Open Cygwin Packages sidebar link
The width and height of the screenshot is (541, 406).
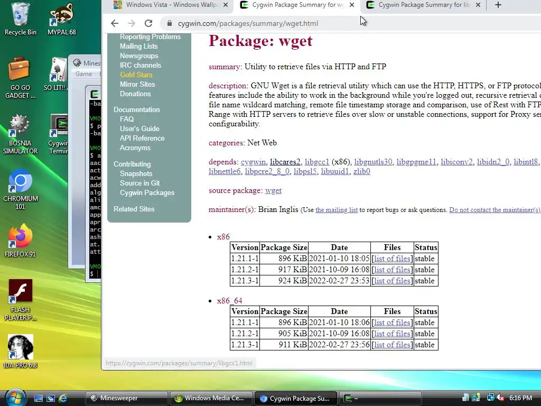point(147,192)
